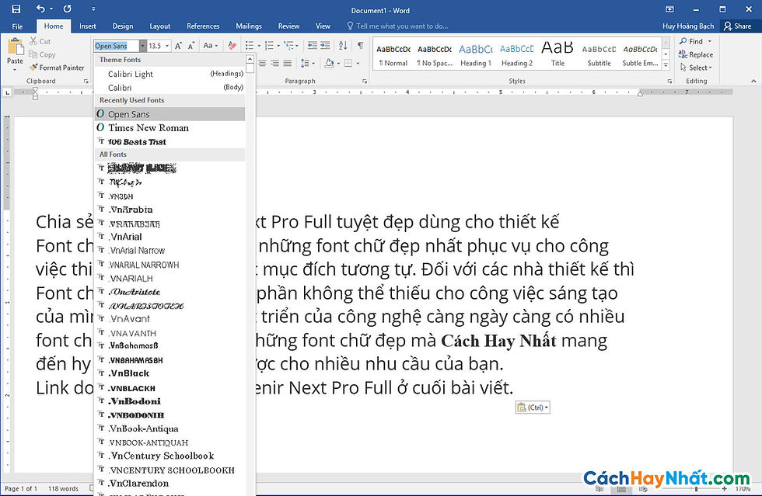The image size is (762, 496).
Task: Decrease the paragraph indent
Action: tap(313, 46)
